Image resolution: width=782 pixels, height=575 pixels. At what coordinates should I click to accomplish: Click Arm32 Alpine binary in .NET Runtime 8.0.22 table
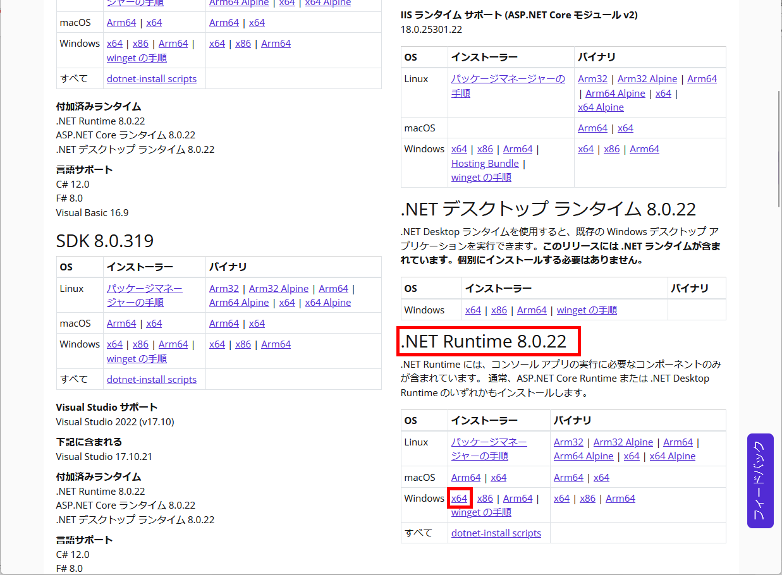click(623, 442)
